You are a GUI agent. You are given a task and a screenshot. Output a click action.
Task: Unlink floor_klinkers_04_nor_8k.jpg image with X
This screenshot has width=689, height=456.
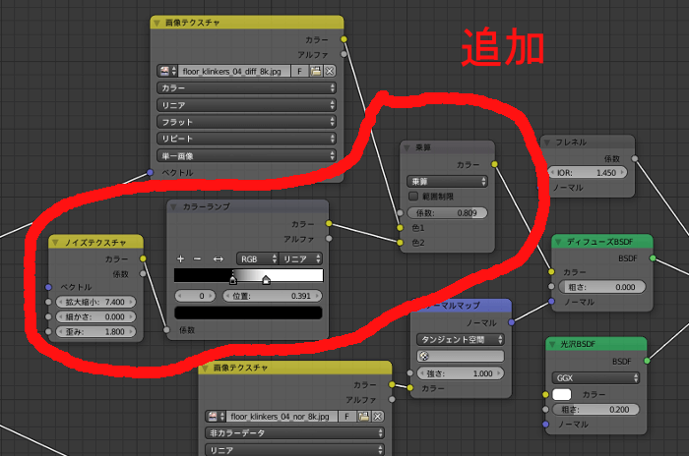pos(377,416)
